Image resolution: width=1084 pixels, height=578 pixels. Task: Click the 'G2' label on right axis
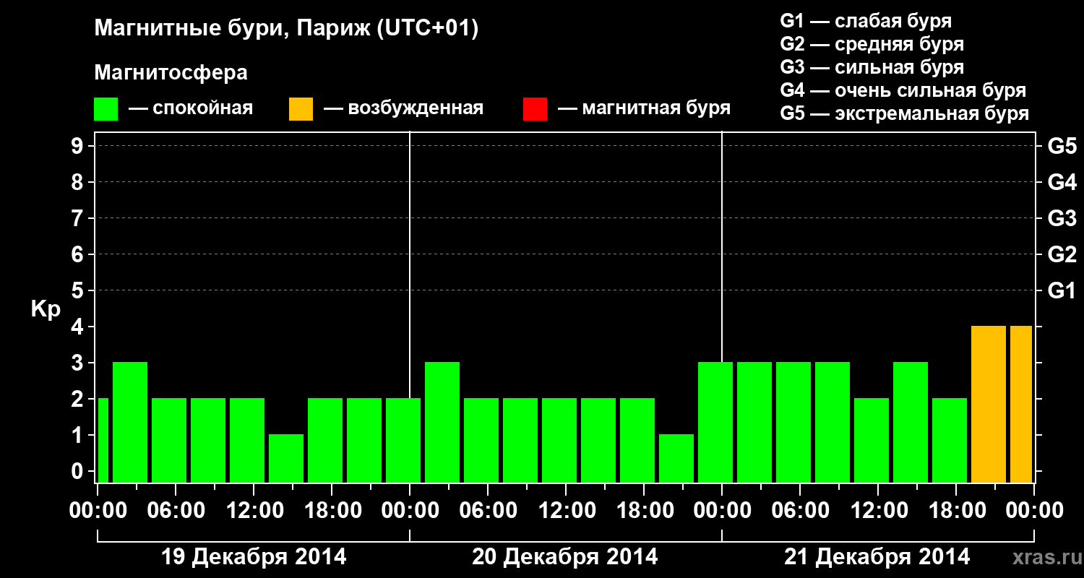[x=1062, y=254]
